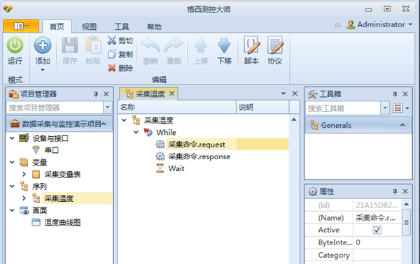
Task: Click the 说明 column header
Action: pyautogui.click(x=262, y=107)
